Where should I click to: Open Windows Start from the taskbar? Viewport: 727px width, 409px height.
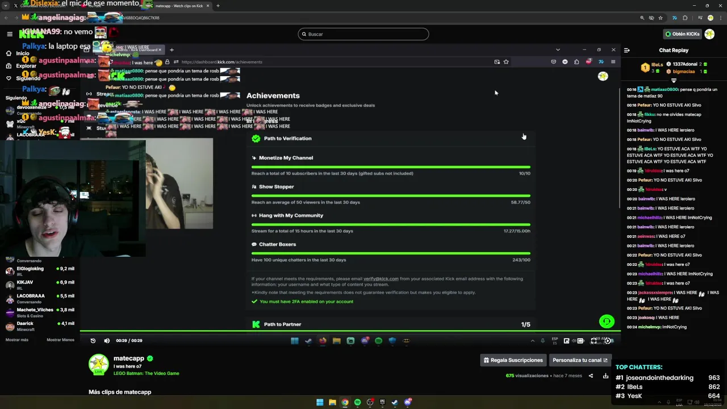[320, 402]
